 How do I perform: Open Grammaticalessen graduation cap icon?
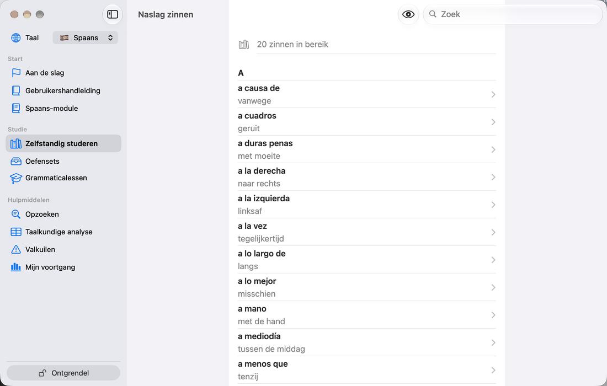(x=16, y=178)
